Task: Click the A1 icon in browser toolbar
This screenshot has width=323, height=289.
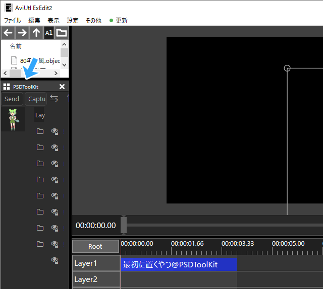Action: pyautogui.click(x=49, y=33)
